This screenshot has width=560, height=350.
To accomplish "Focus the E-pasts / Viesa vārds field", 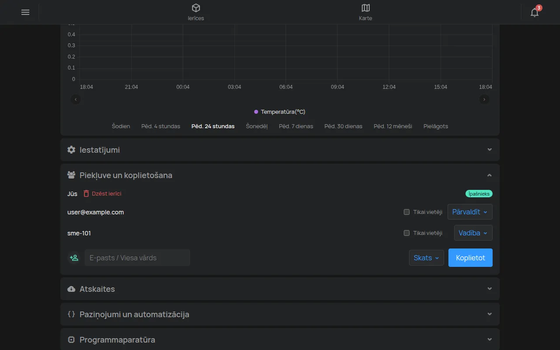I will point(137,258).
